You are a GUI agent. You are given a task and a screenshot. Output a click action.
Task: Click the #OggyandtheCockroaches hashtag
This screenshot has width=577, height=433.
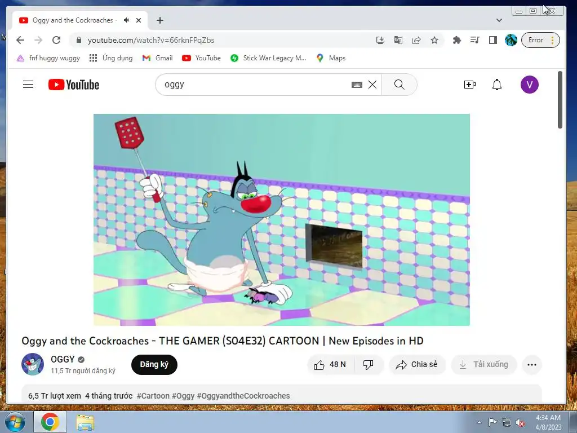click(x=243, y=396)
